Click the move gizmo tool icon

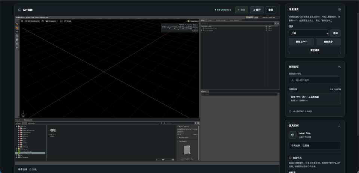[17, 32]
